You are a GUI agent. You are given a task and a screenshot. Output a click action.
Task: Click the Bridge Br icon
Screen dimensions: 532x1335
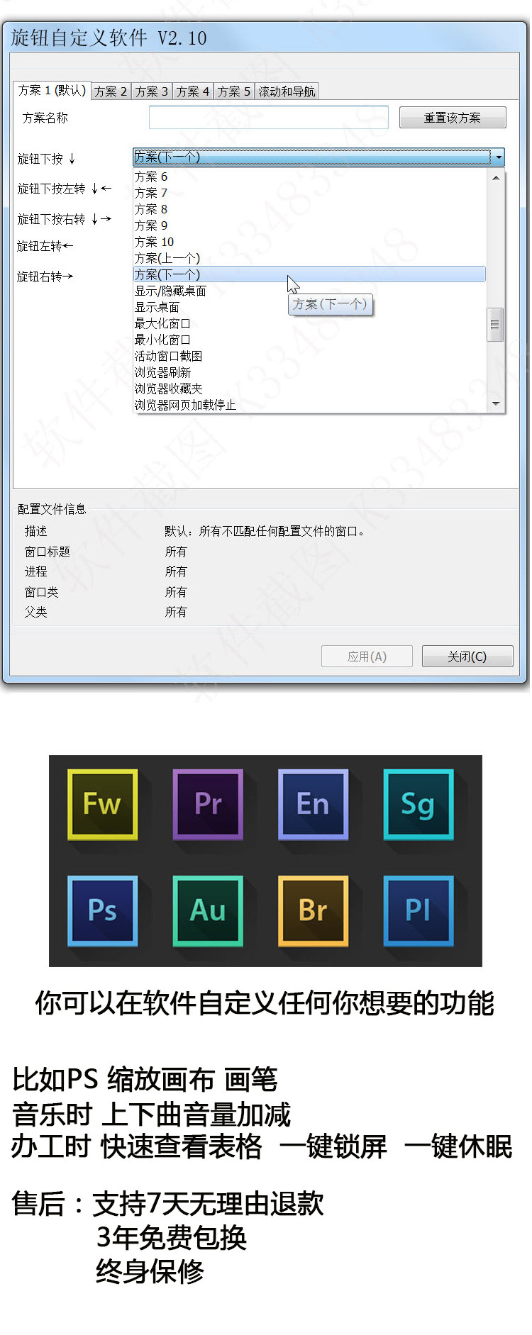coord(313,910)
